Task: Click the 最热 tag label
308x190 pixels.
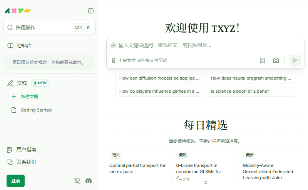Action: point(182,155)
